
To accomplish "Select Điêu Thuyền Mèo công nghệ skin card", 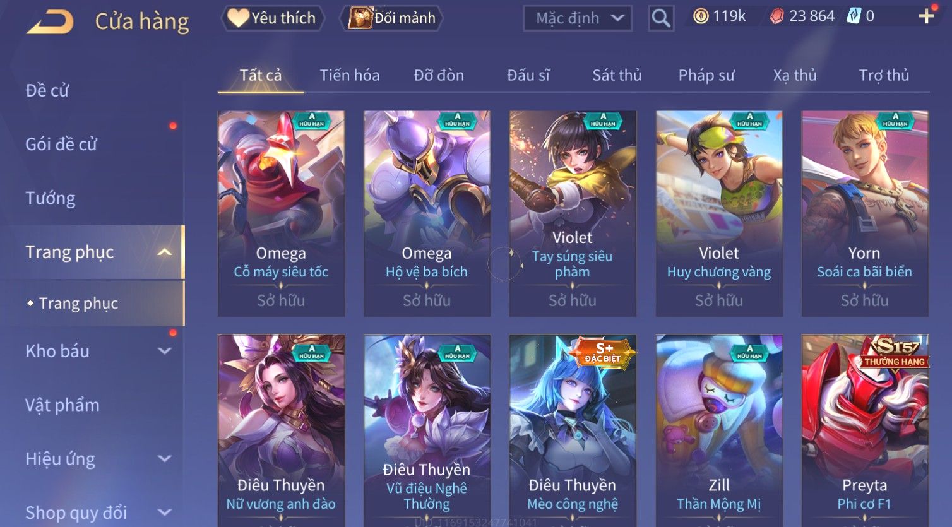I will [x=573, y=430].
